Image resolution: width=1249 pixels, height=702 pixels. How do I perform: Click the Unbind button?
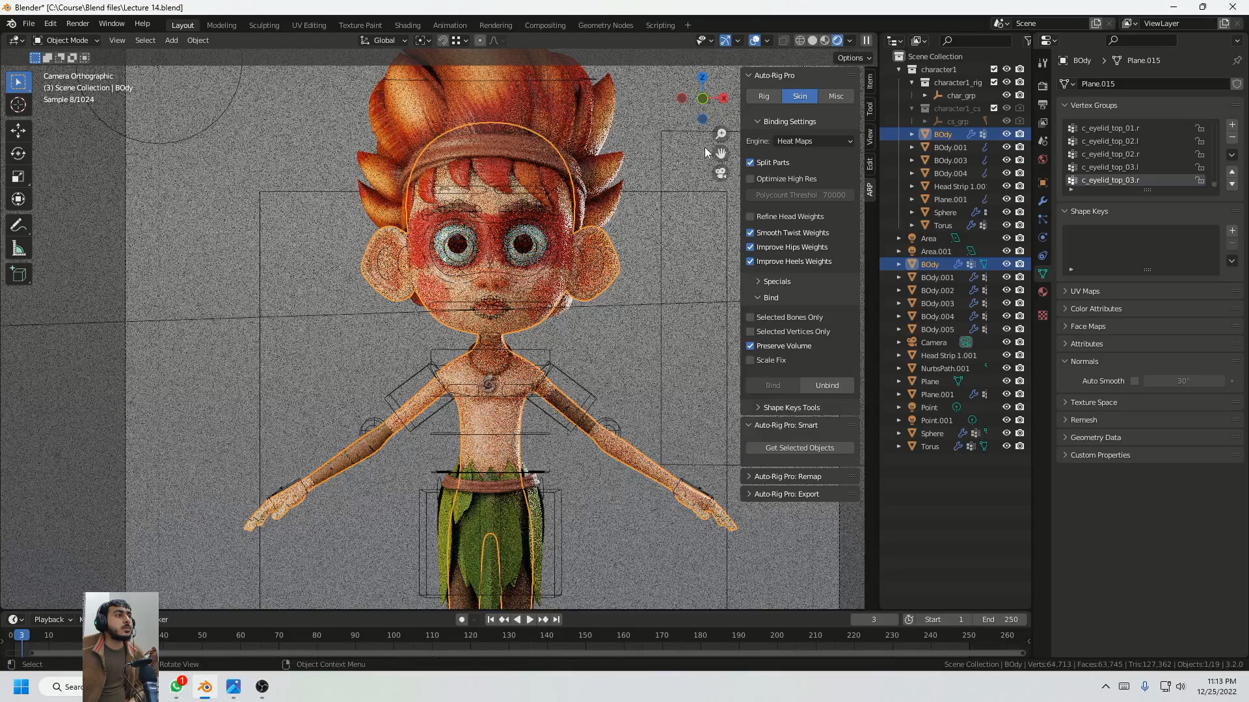[x=827, y=385]
